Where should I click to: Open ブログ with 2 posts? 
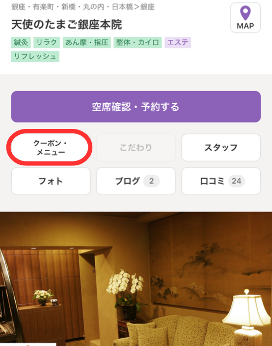point(136,181)
